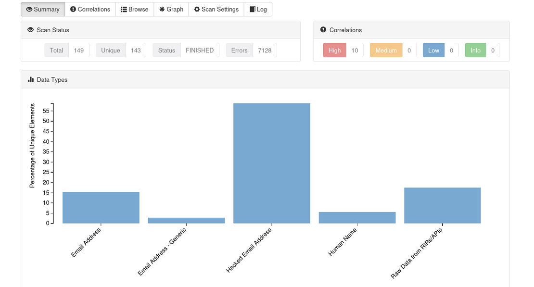Click the bar chart icon beside Data Types
The height and width of the screenshot is (287, 534).
(31, 80)
